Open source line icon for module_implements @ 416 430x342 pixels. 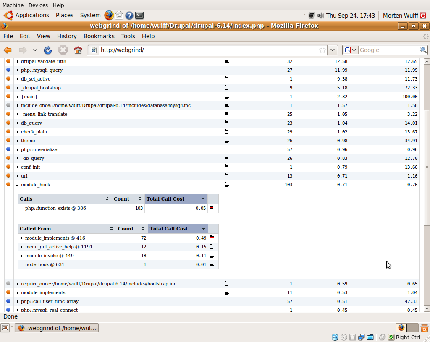pyautogui.click(x=212, y=238)
